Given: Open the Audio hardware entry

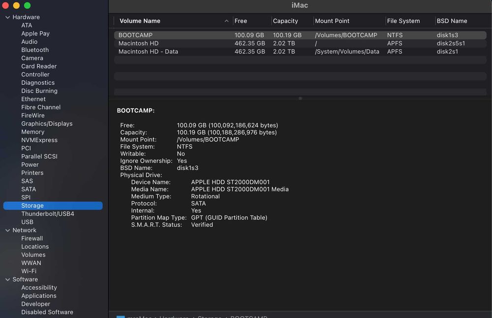Looking at the screenshot, I should pyautogui.click(x=29, y=42).
